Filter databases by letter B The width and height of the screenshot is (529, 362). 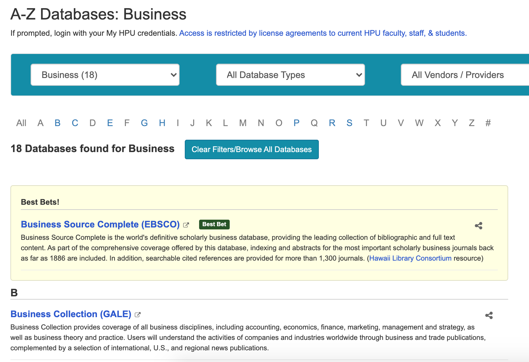58,123
